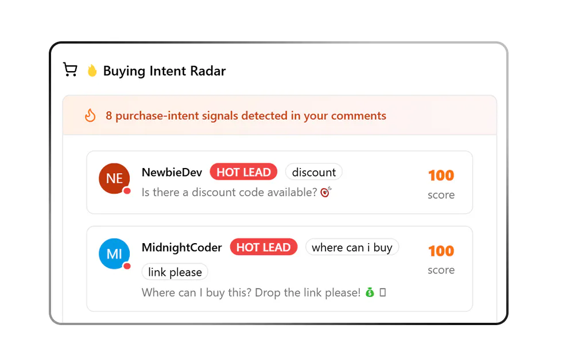Image resolution: width=574 pixels, height=344 pixels.
Task: Click the 'where can i buy' tag
Action: (x=352, y=247)
